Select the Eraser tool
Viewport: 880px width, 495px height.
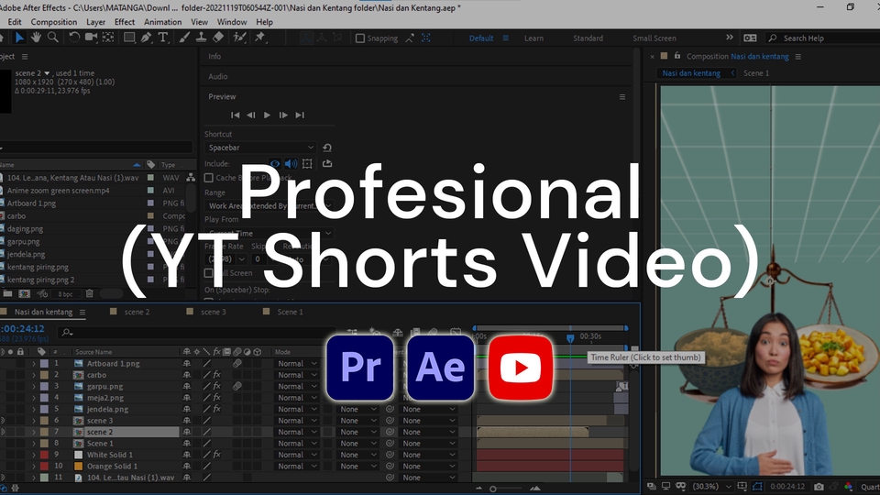pos(218,38)
